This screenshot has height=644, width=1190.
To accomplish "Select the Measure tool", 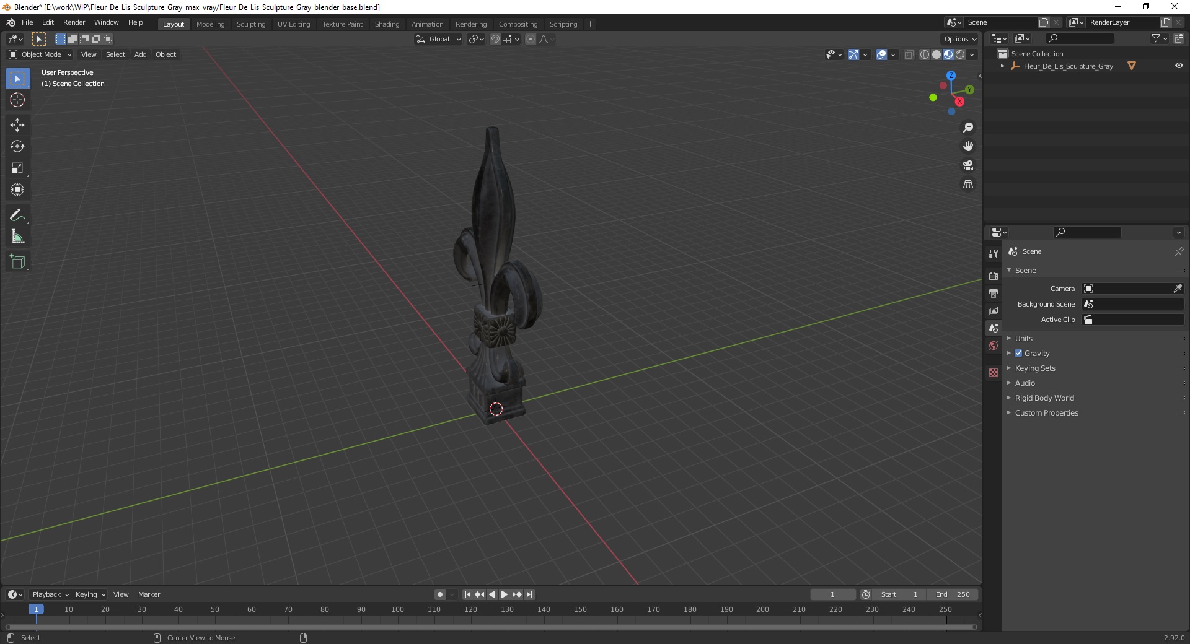I will point(17,237).
